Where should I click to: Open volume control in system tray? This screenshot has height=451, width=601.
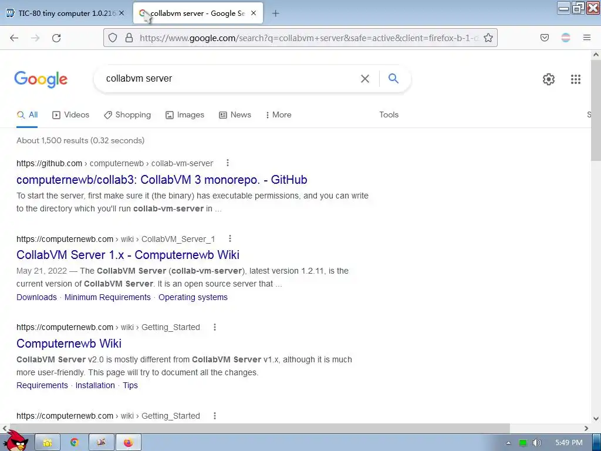click(x=536, y=443)
